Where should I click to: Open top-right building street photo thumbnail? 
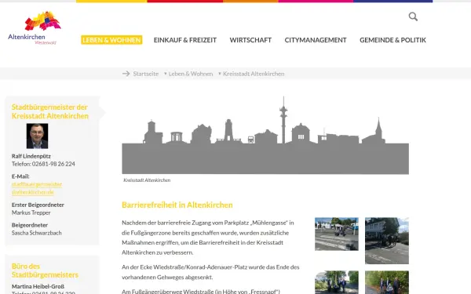point(387,241)
